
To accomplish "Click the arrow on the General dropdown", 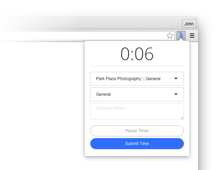I will tap(176, 94).
